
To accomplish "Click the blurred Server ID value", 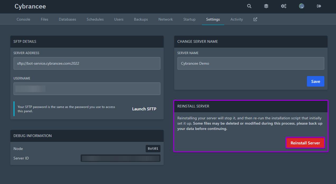I will (x=121, y=158).
